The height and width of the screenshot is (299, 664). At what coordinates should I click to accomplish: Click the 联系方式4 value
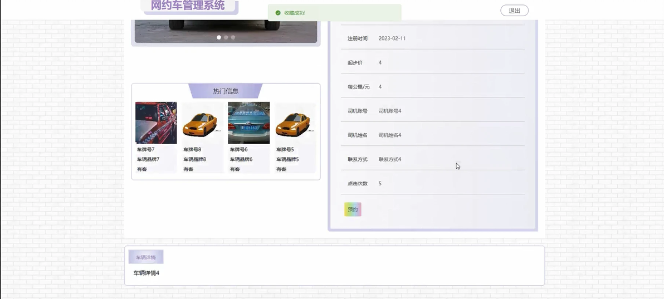(390, 159)
